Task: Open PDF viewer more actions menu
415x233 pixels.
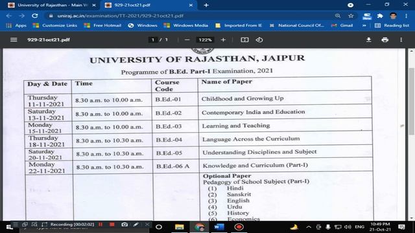Action: (x=401, y=40)
